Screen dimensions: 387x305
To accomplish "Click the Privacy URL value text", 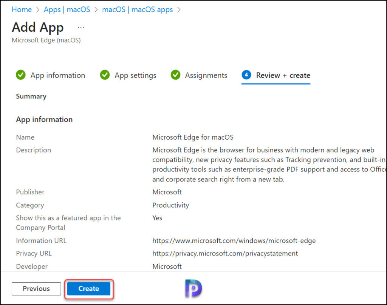I will (225, 253).
